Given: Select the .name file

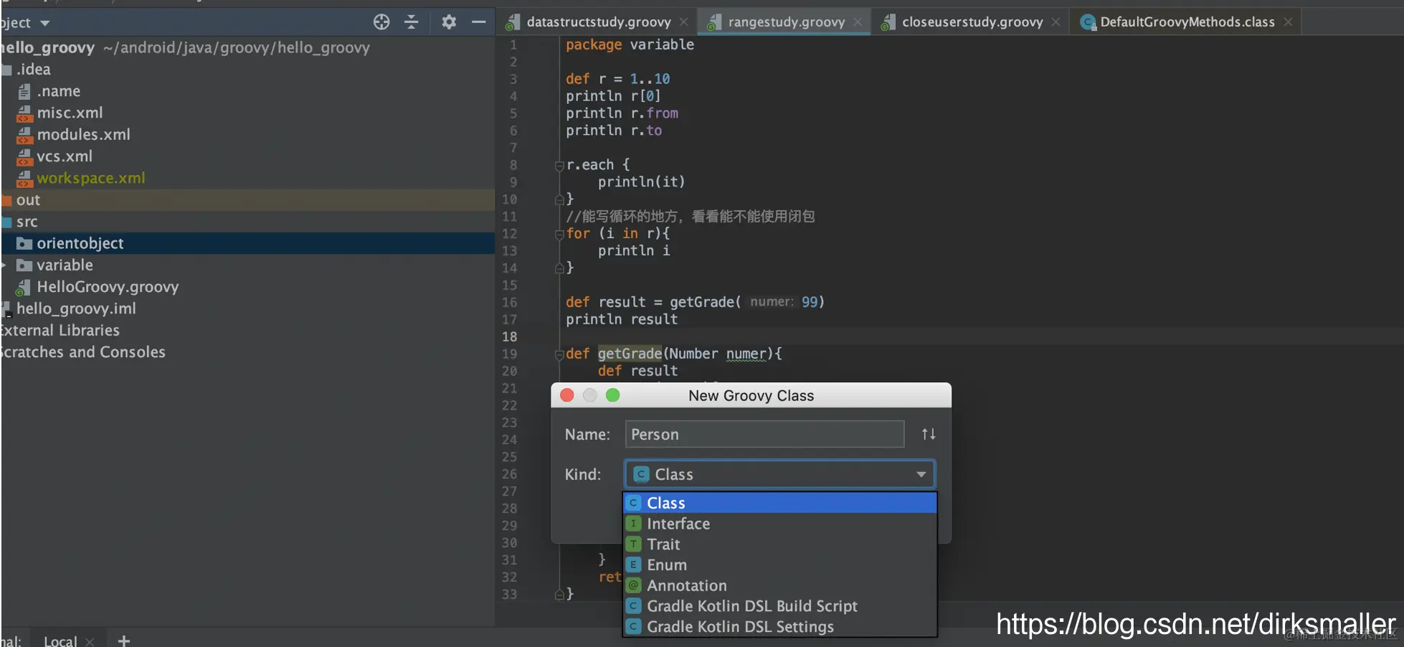Looking at the screenshot, I should point(247,91).
